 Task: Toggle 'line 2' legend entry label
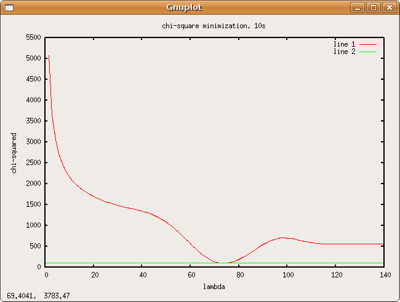click(x=344, y=52)
